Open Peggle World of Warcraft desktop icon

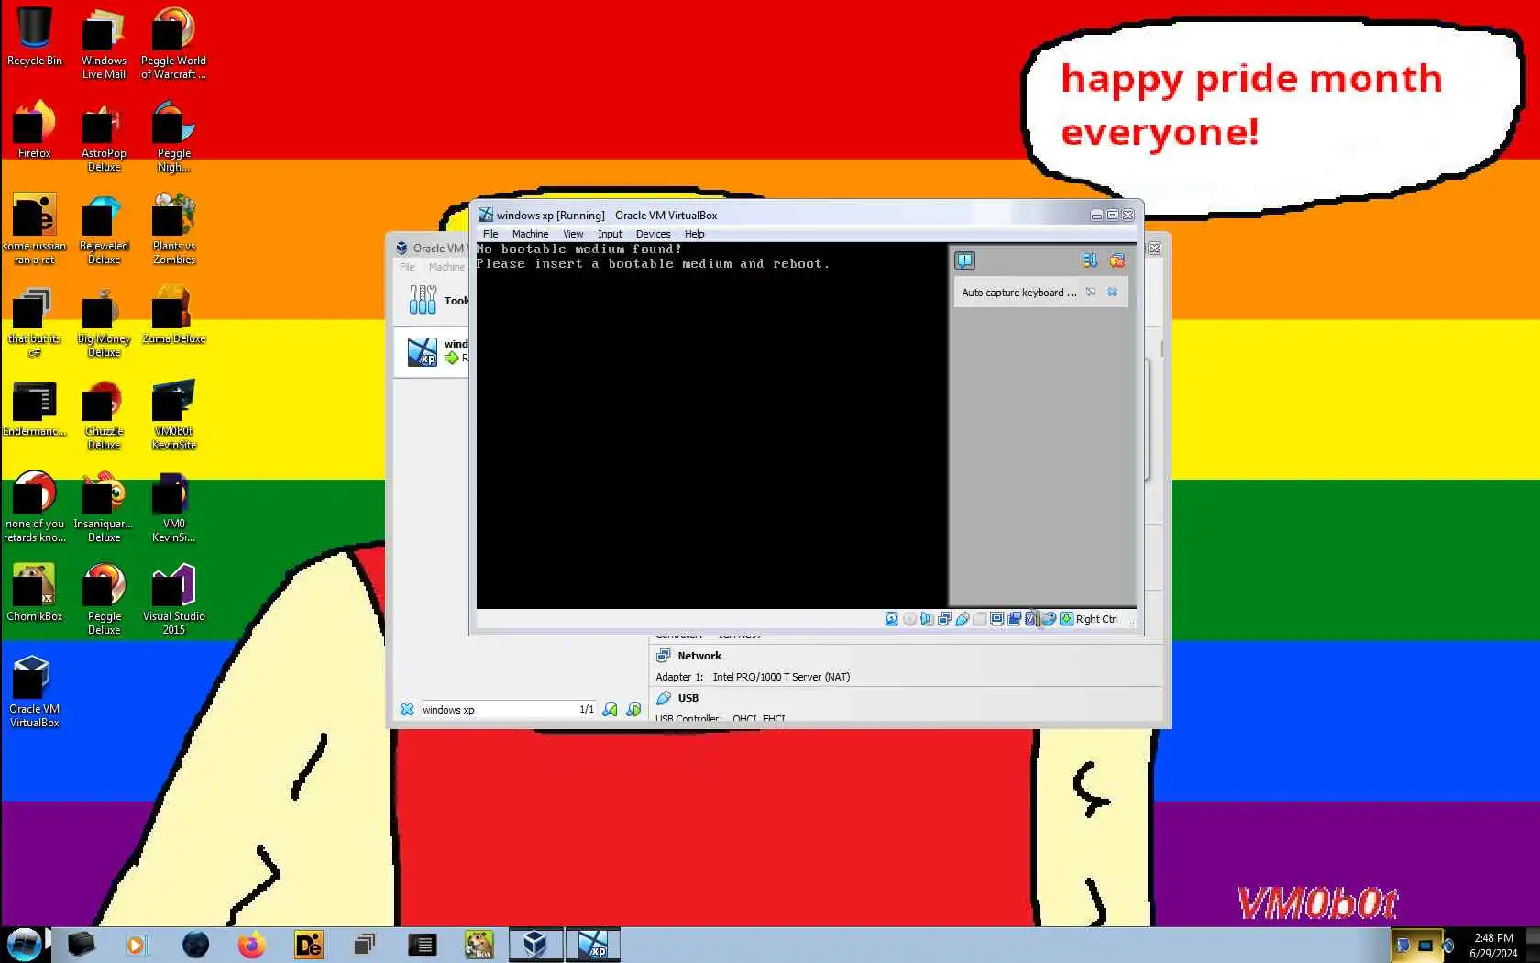click(173, 43)
